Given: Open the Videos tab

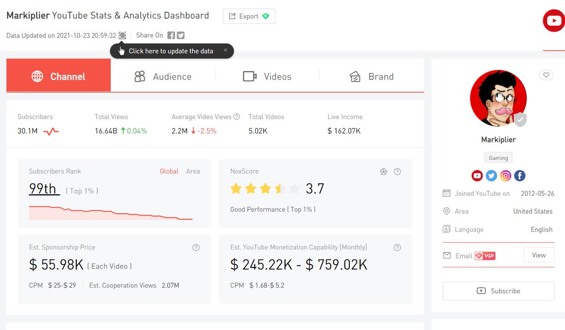Looking at the screenshot, I should click(267, 76).
